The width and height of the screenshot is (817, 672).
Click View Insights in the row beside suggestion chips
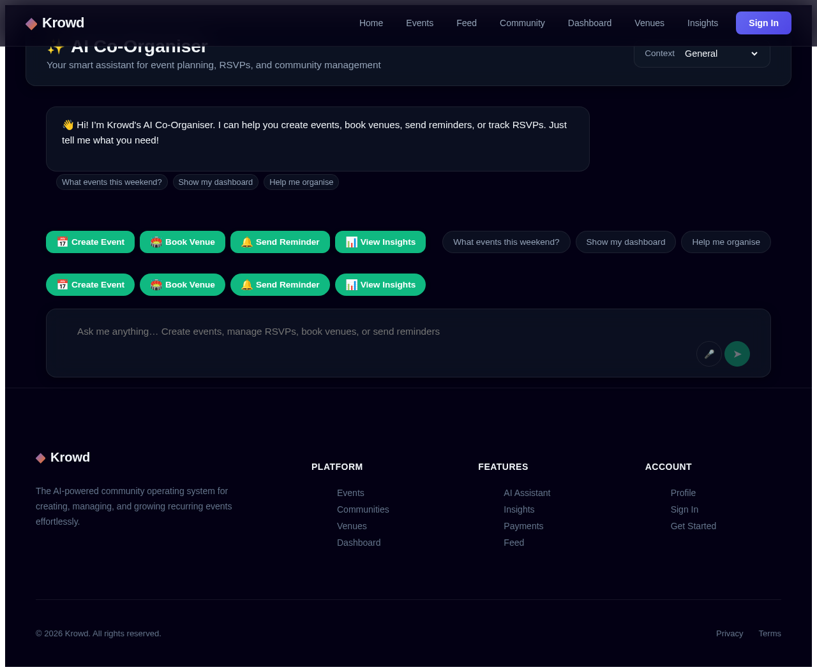[x=380, y=242]
